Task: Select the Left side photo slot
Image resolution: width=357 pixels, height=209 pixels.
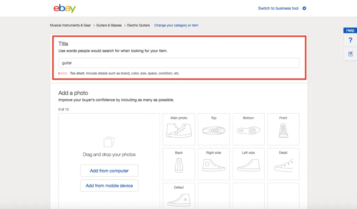Action: (249, 164)
